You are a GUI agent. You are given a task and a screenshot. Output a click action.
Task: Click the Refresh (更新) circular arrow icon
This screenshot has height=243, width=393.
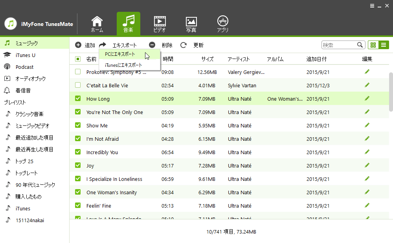coord(184,45)
